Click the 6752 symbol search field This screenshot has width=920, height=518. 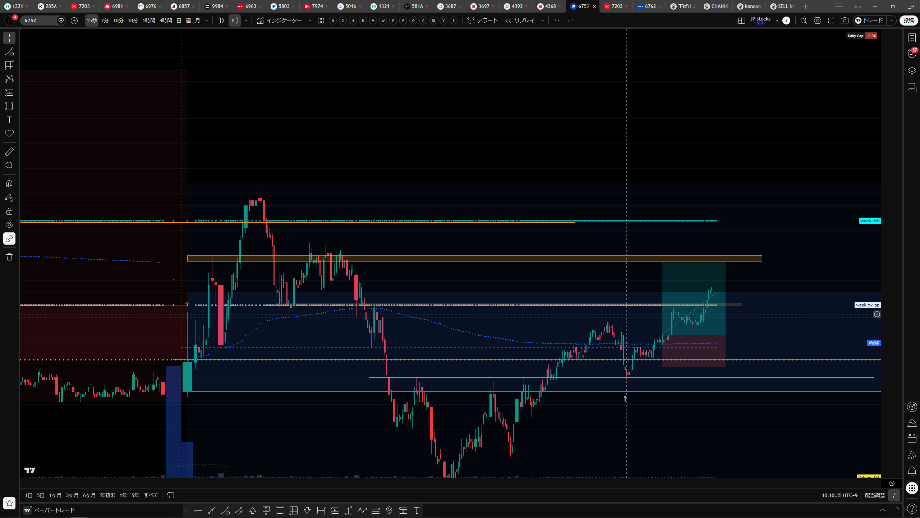tap(40, 21)
